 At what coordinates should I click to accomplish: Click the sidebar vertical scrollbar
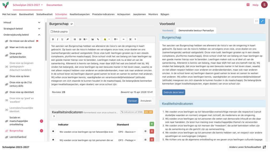[x=46, y=41]
